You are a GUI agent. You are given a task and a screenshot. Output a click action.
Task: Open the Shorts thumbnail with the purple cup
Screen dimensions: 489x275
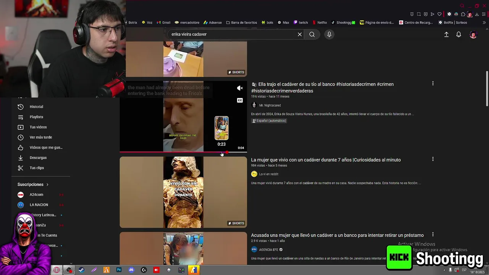[183, 59]
